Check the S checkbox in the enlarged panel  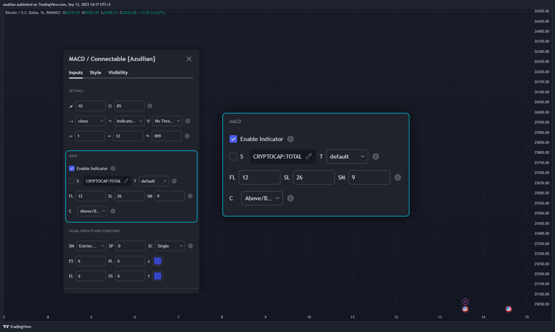tap(233, 156)
